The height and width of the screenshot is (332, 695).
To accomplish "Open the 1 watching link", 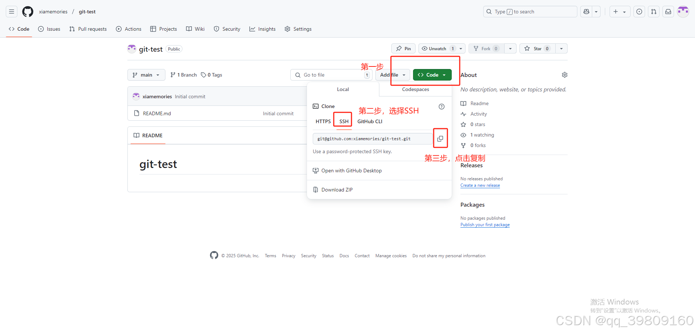I will coord(477,135).
